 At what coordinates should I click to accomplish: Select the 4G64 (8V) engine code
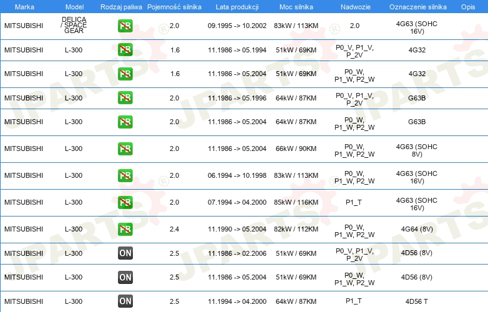pos(417,229)
